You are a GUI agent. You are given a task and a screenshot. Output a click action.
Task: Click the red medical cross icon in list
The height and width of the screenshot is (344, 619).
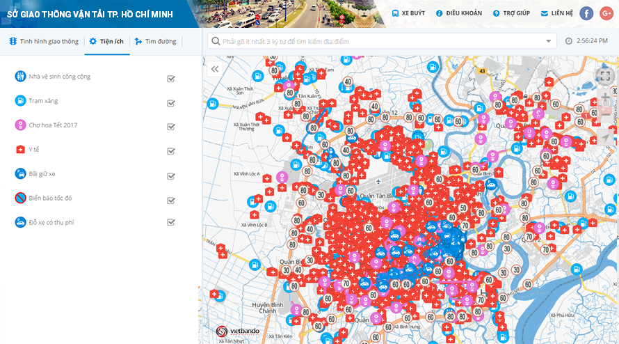click(x=21, y=150)
